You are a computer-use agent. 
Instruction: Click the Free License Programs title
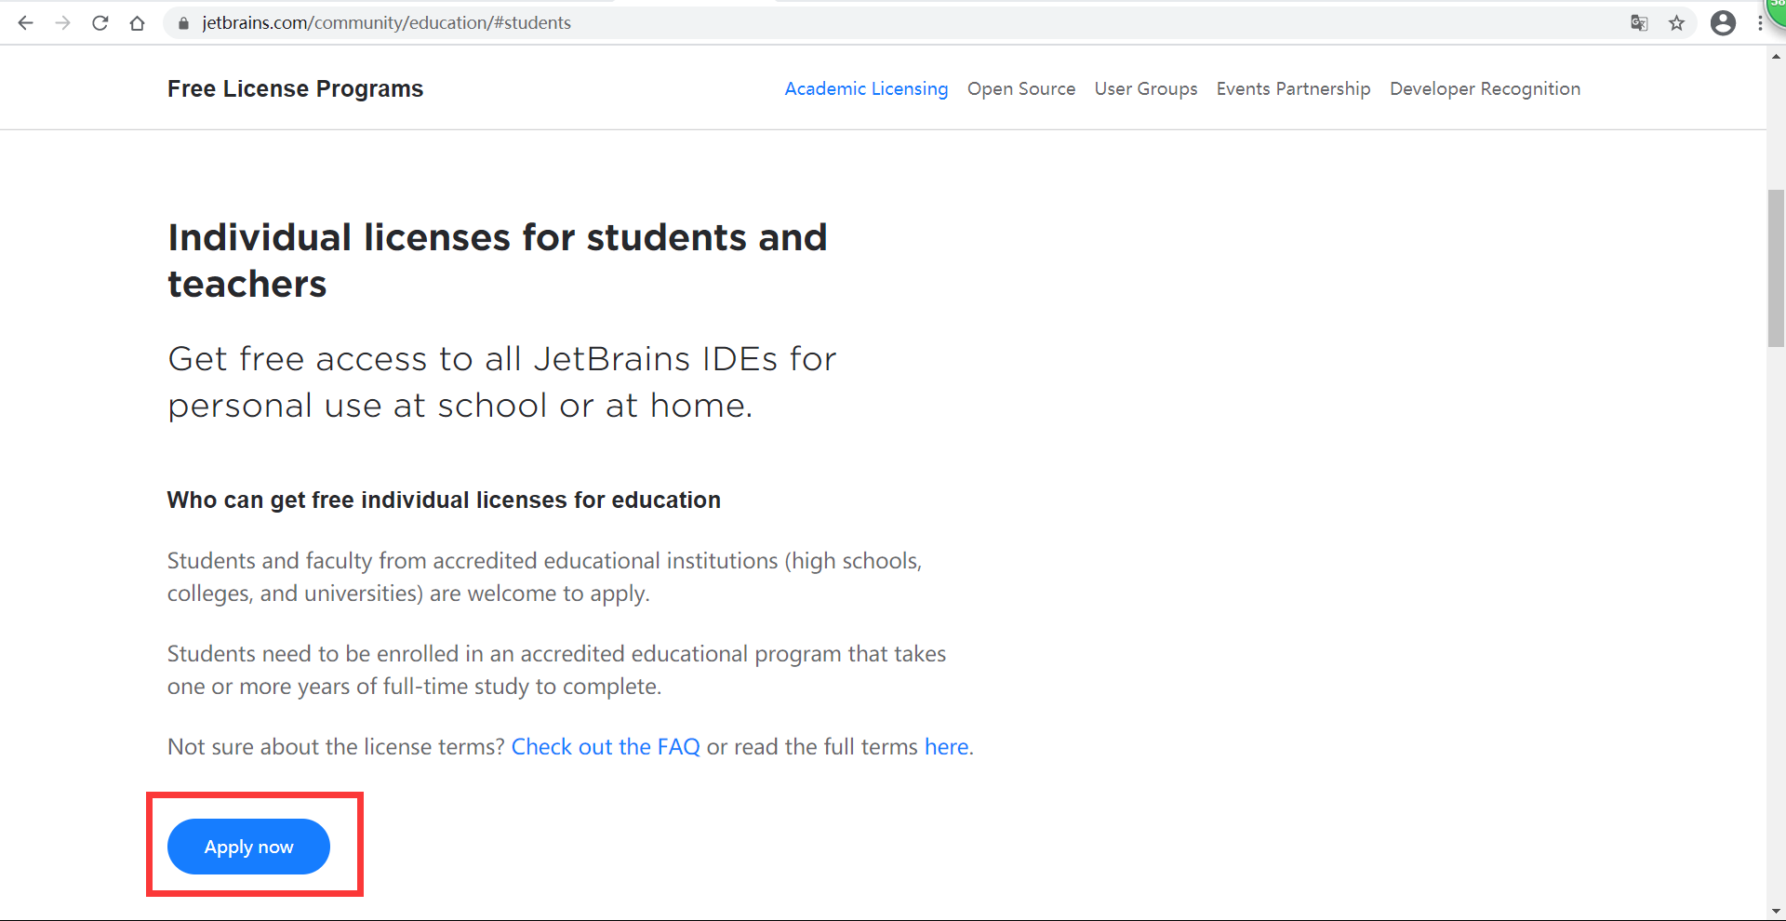(x=295, y=88)
